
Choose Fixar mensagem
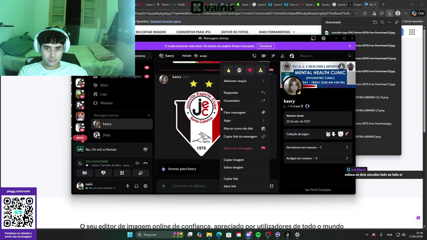pos(244,112)
